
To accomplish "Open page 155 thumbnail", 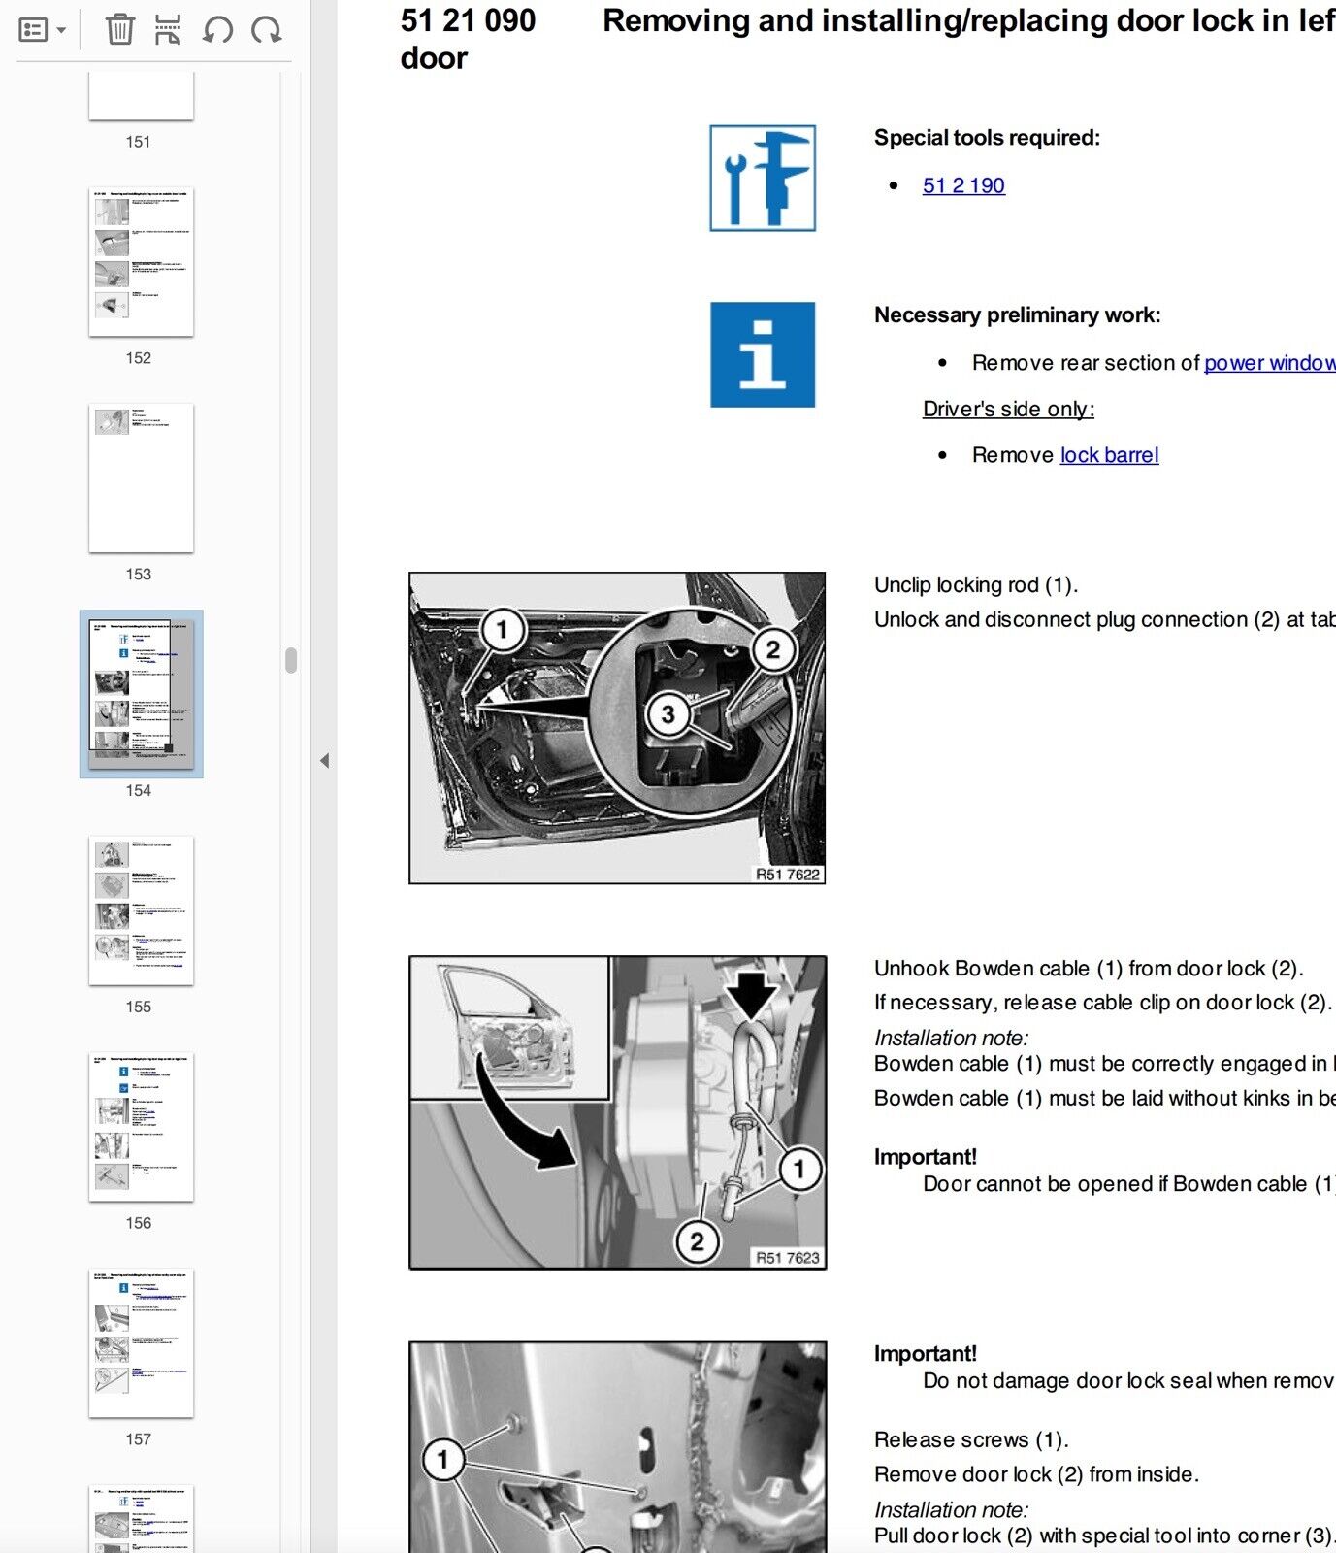I will [x=141, y=910].
